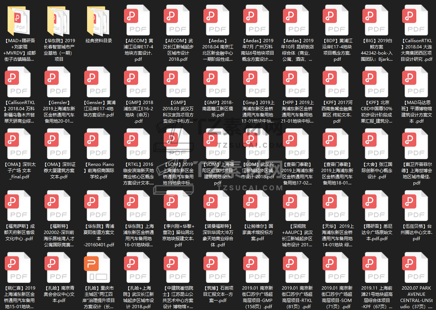Select 【戴卫齐普菲尔德】上海世博会地区 PDF icon
The height and width of the screenshot is (310, 436).
pos(415,144)
